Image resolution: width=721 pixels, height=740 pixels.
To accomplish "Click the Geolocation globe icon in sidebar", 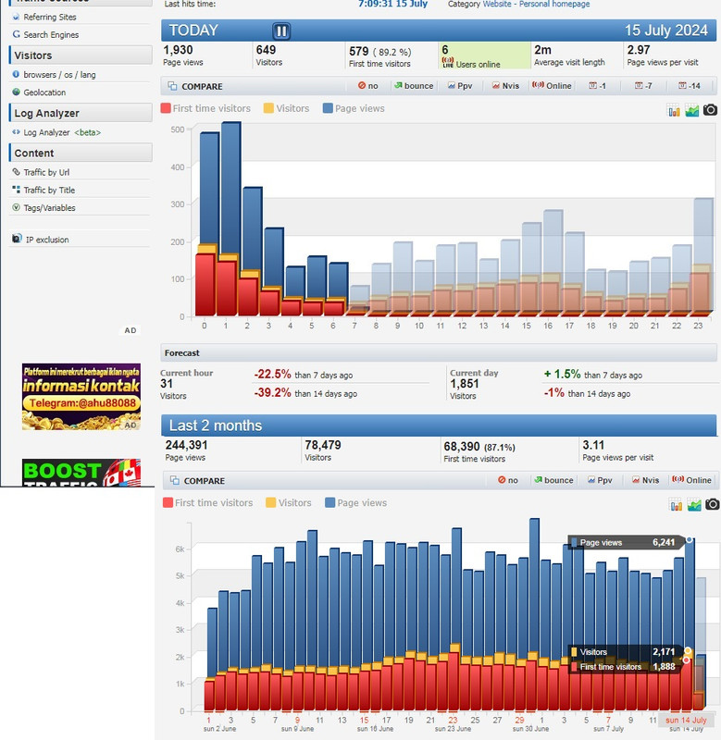I will [16, 92].
